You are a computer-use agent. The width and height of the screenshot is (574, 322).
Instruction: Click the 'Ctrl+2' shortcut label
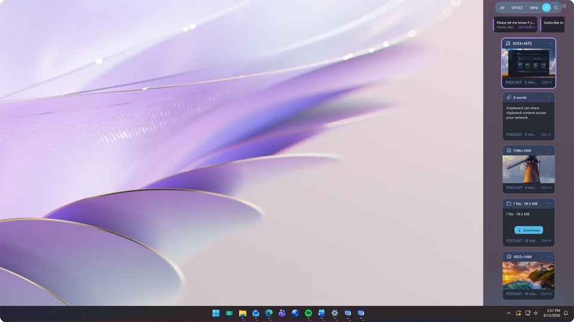pos(546,135)
